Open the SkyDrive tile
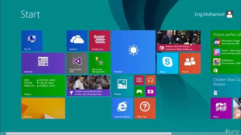 [x=77, y=41]
